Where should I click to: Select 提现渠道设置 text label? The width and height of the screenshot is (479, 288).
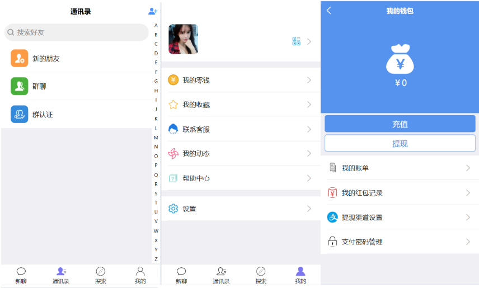[362, 218]
